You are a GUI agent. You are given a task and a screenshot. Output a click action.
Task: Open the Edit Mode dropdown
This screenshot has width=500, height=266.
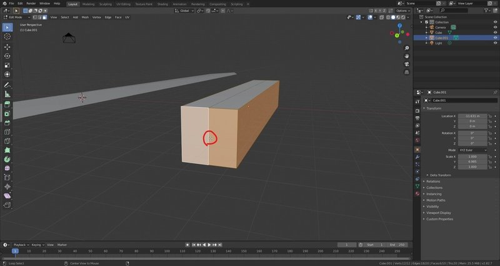coord(16,18)
